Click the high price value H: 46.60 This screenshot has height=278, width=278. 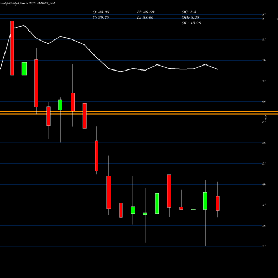tap(146, 12)
